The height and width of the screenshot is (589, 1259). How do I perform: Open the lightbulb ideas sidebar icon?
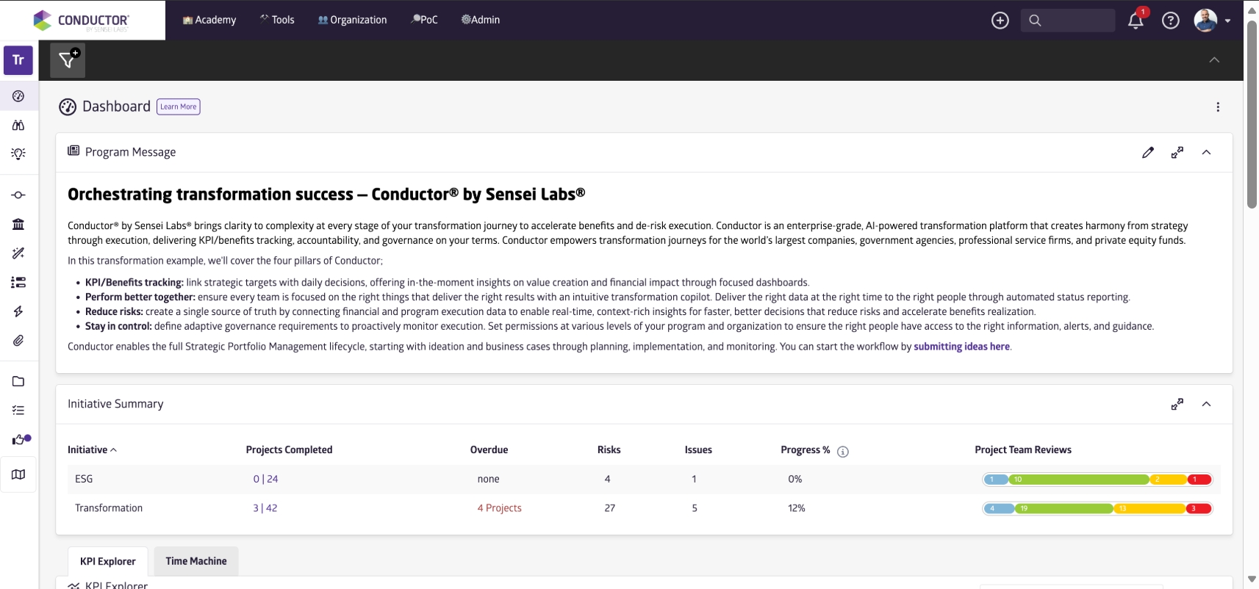coord(18,153)
